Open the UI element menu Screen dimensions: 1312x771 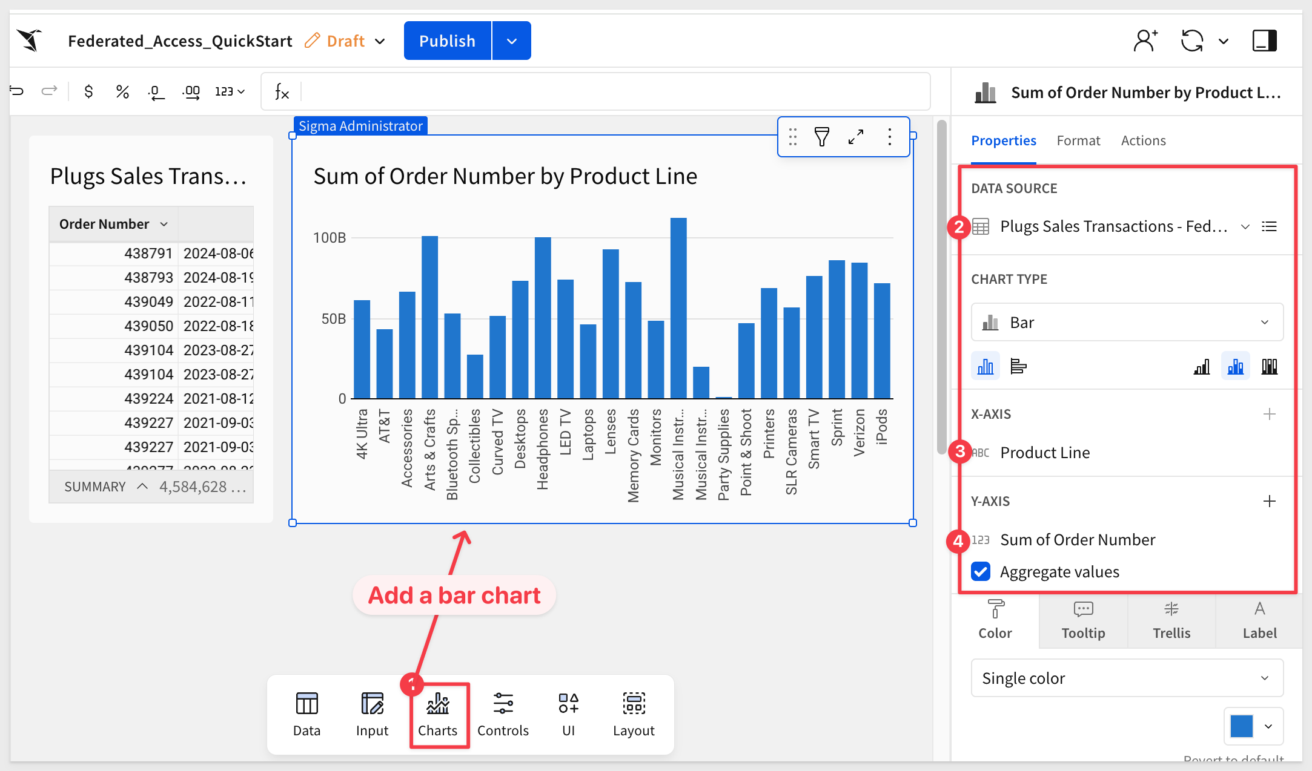point(568,715)
